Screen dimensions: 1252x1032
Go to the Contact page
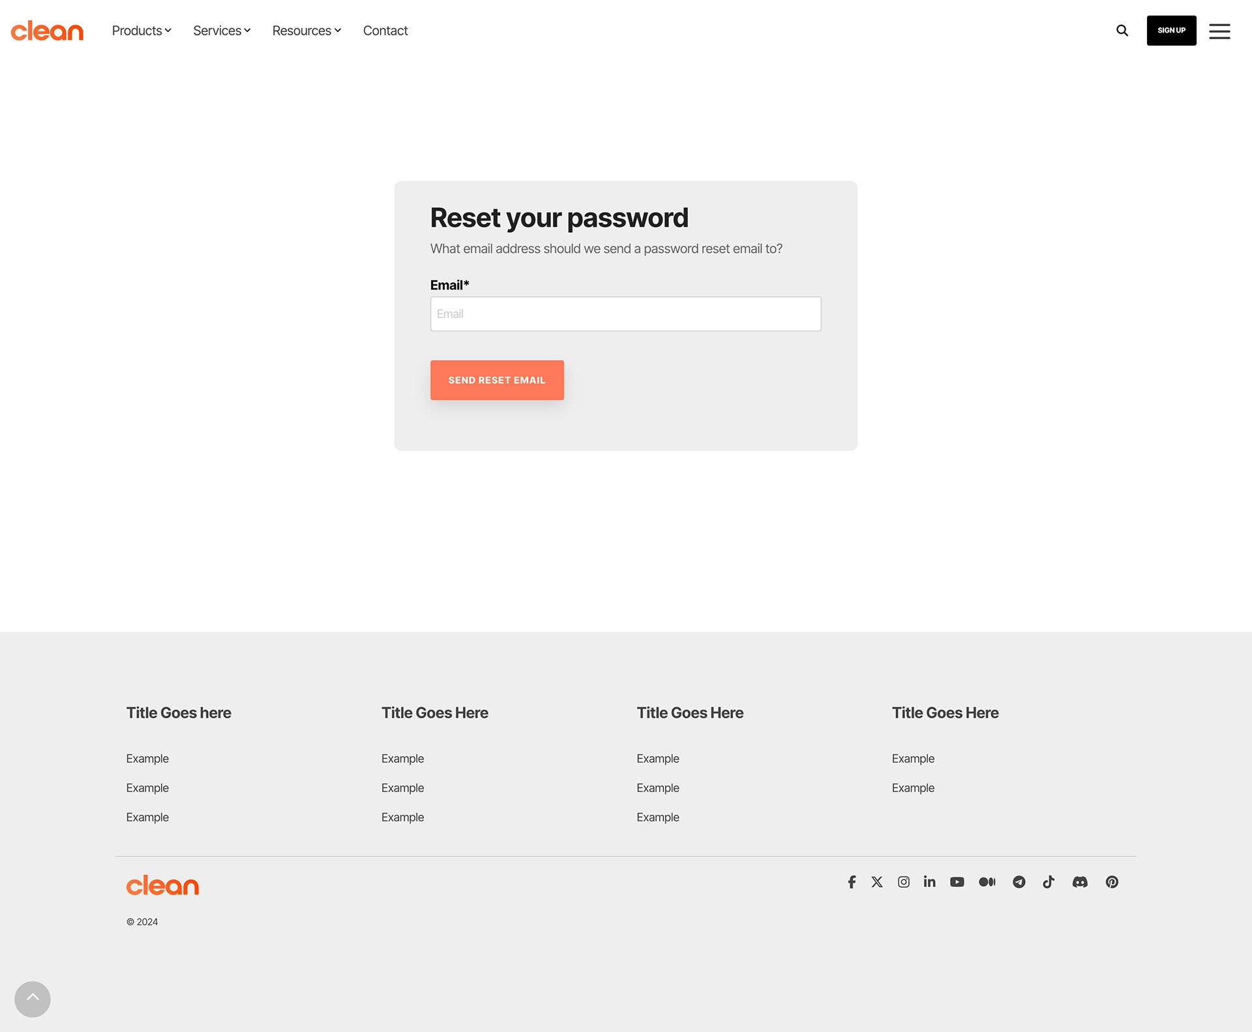[385, 31]
